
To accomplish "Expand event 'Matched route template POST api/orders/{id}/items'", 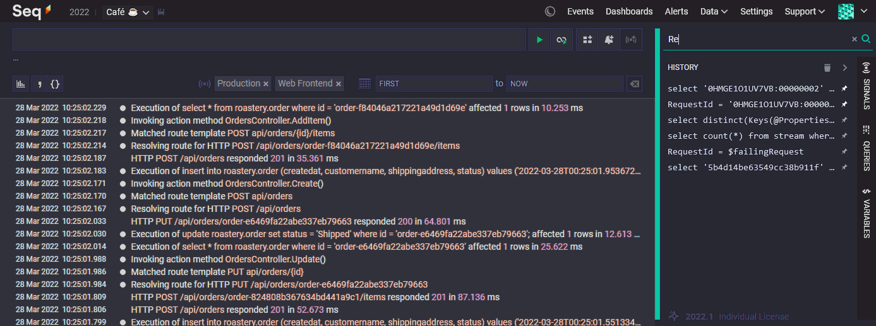I will (x=233, y=133).
